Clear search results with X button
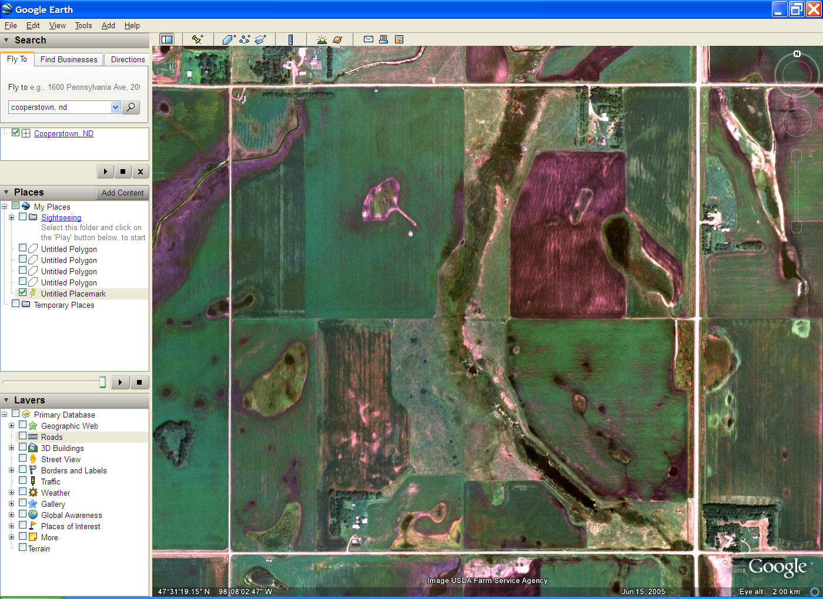 tap(140, 171)
